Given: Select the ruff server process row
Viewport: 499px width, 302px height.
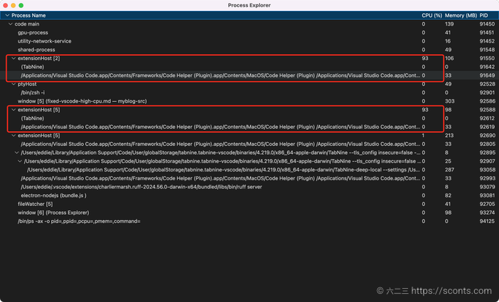Looking at the screenshot, I should [x=249, y=187].
